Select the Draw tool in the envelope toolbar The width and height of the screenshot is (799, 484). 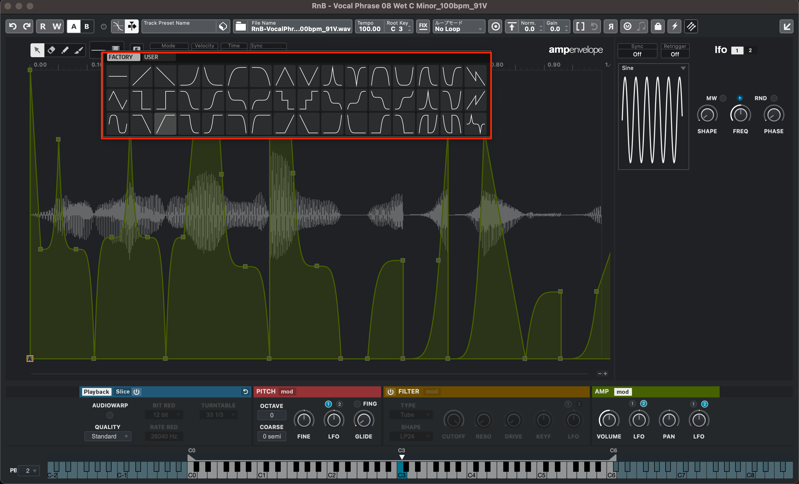pyautogui.click(x=65, y=50)
